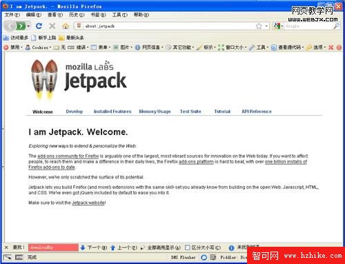Open the 历史 (History) menu

click(x=77, y=14)
